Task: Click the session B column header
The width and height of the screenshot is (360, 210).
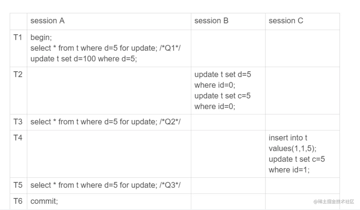Action: pos(211,21)
